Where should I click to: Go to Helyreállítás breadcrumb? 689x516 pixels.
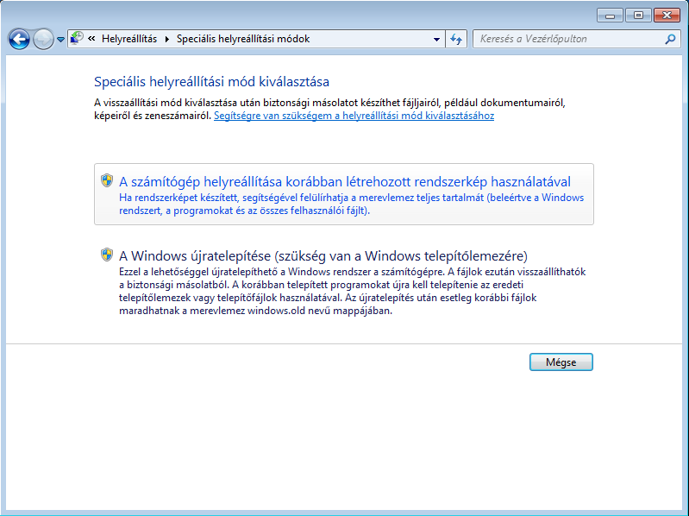129,39
